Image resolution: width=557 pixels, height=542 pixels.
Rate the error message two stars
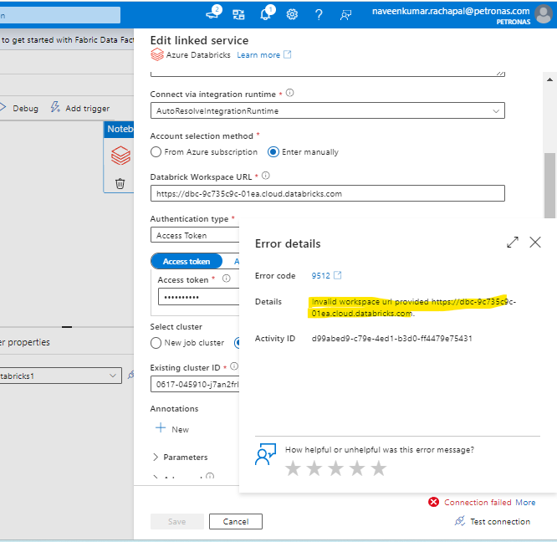click(x=314, y=468)
